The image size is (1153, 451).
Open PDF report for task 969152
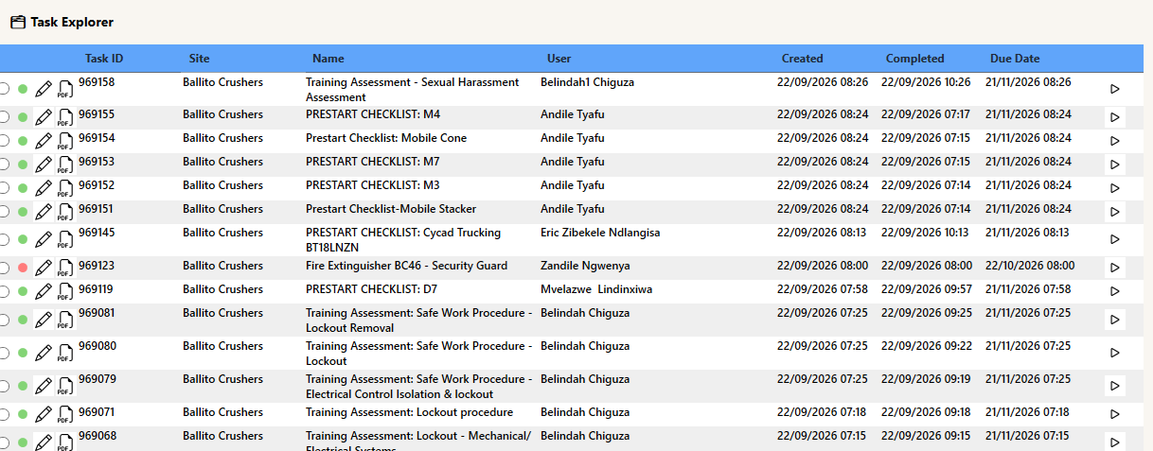[x=64, y=189]
